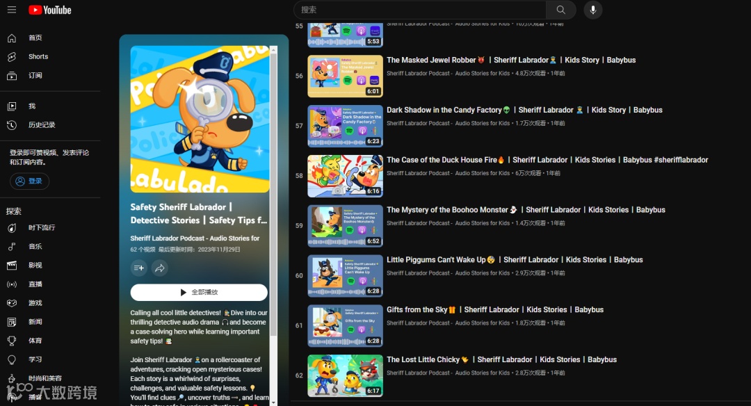Open channel name under Masked Jewel Robber
Image resolution: width=751 pixels, height=406 pixels.
point(448,73)
